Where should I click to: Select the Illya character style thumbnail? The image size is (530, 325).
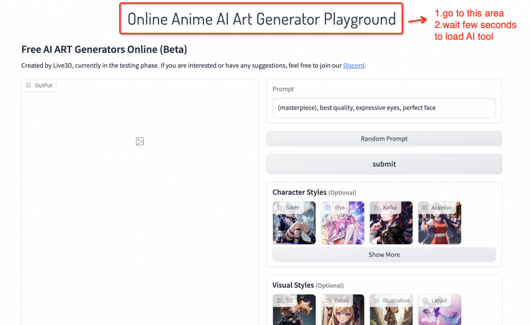[x=343, y=223]
